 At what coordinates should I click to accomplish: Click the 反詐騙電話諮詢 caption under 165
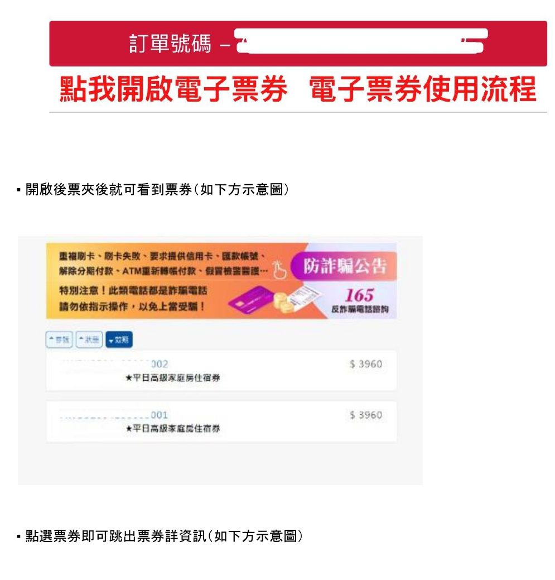coord(360,309)
